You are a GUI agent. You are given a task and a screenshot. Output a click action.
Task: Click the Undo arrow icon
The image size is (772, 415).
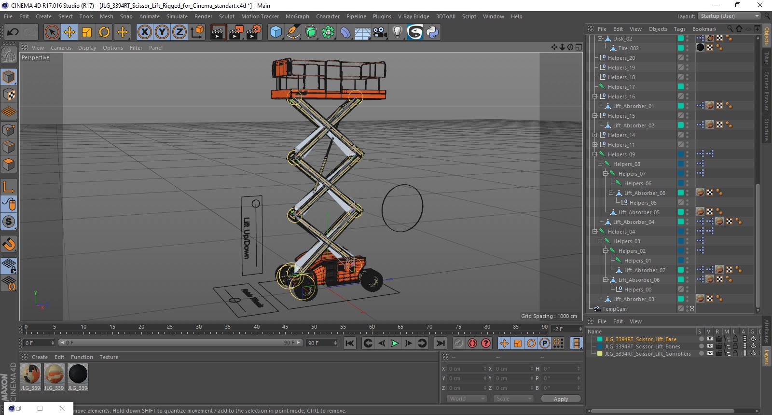tap(13, 32)
